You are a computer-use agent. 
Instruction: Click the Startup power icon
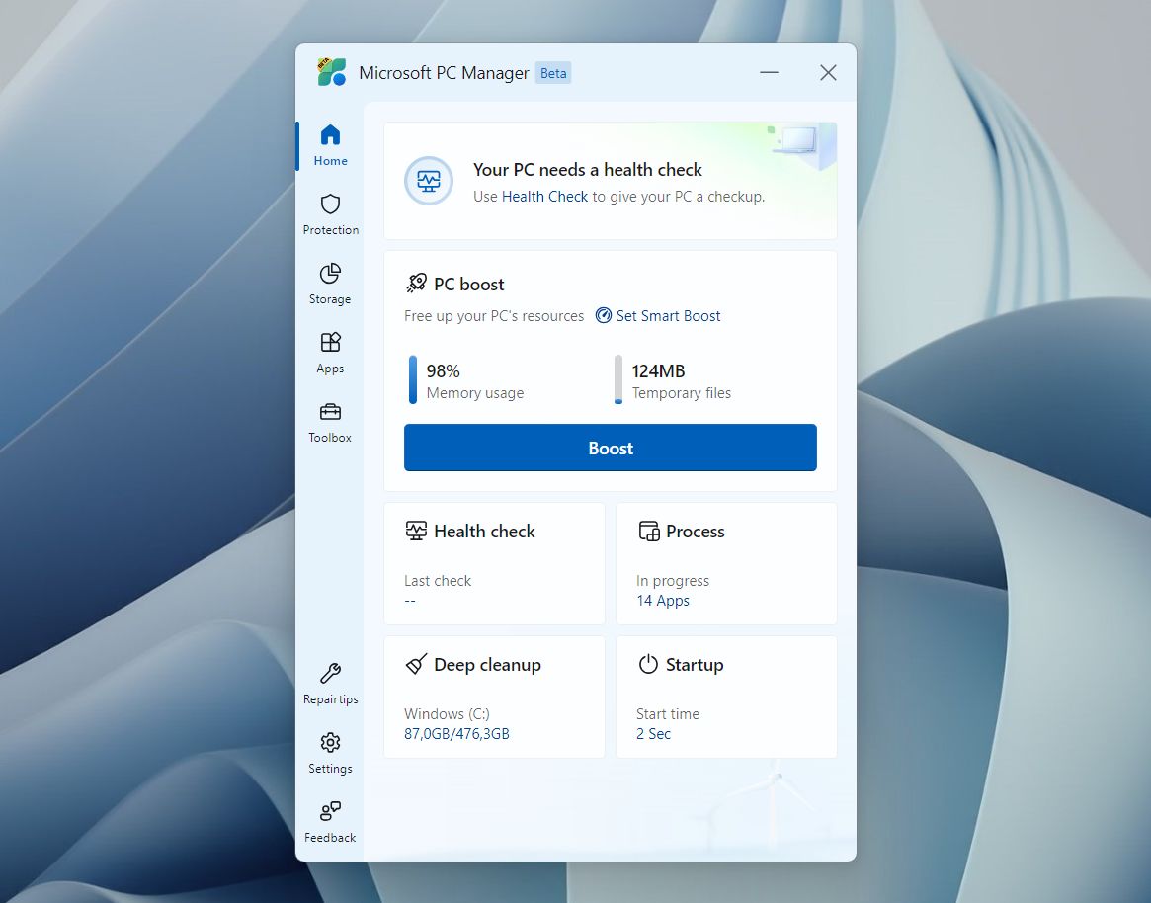coord(649,664)
